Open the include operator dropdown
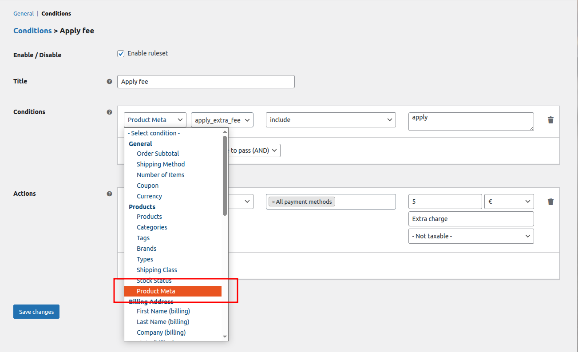The image size is (578, 352). 330,120
